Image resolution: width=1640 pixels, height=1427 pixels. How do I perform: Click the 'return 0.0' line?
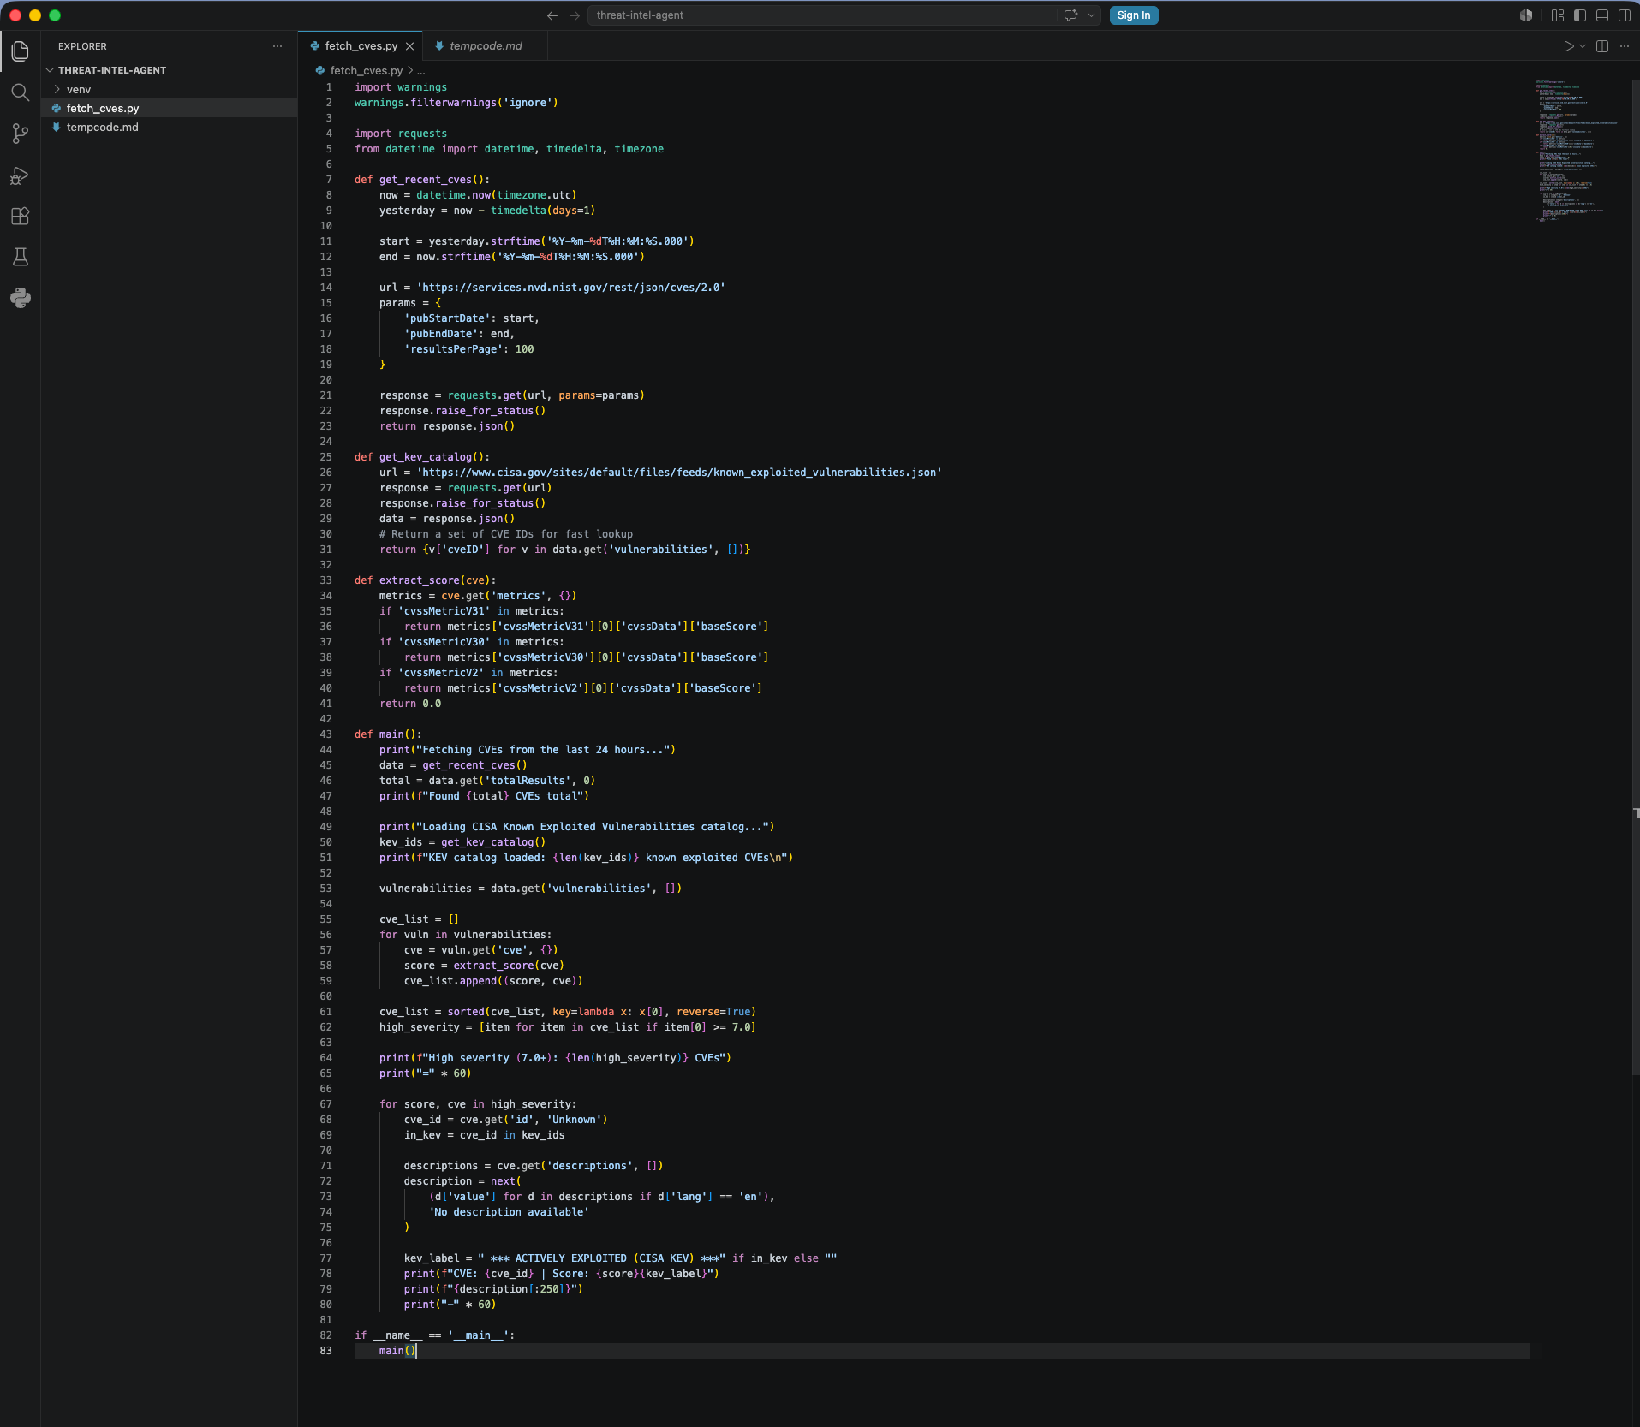coord(410,704)
